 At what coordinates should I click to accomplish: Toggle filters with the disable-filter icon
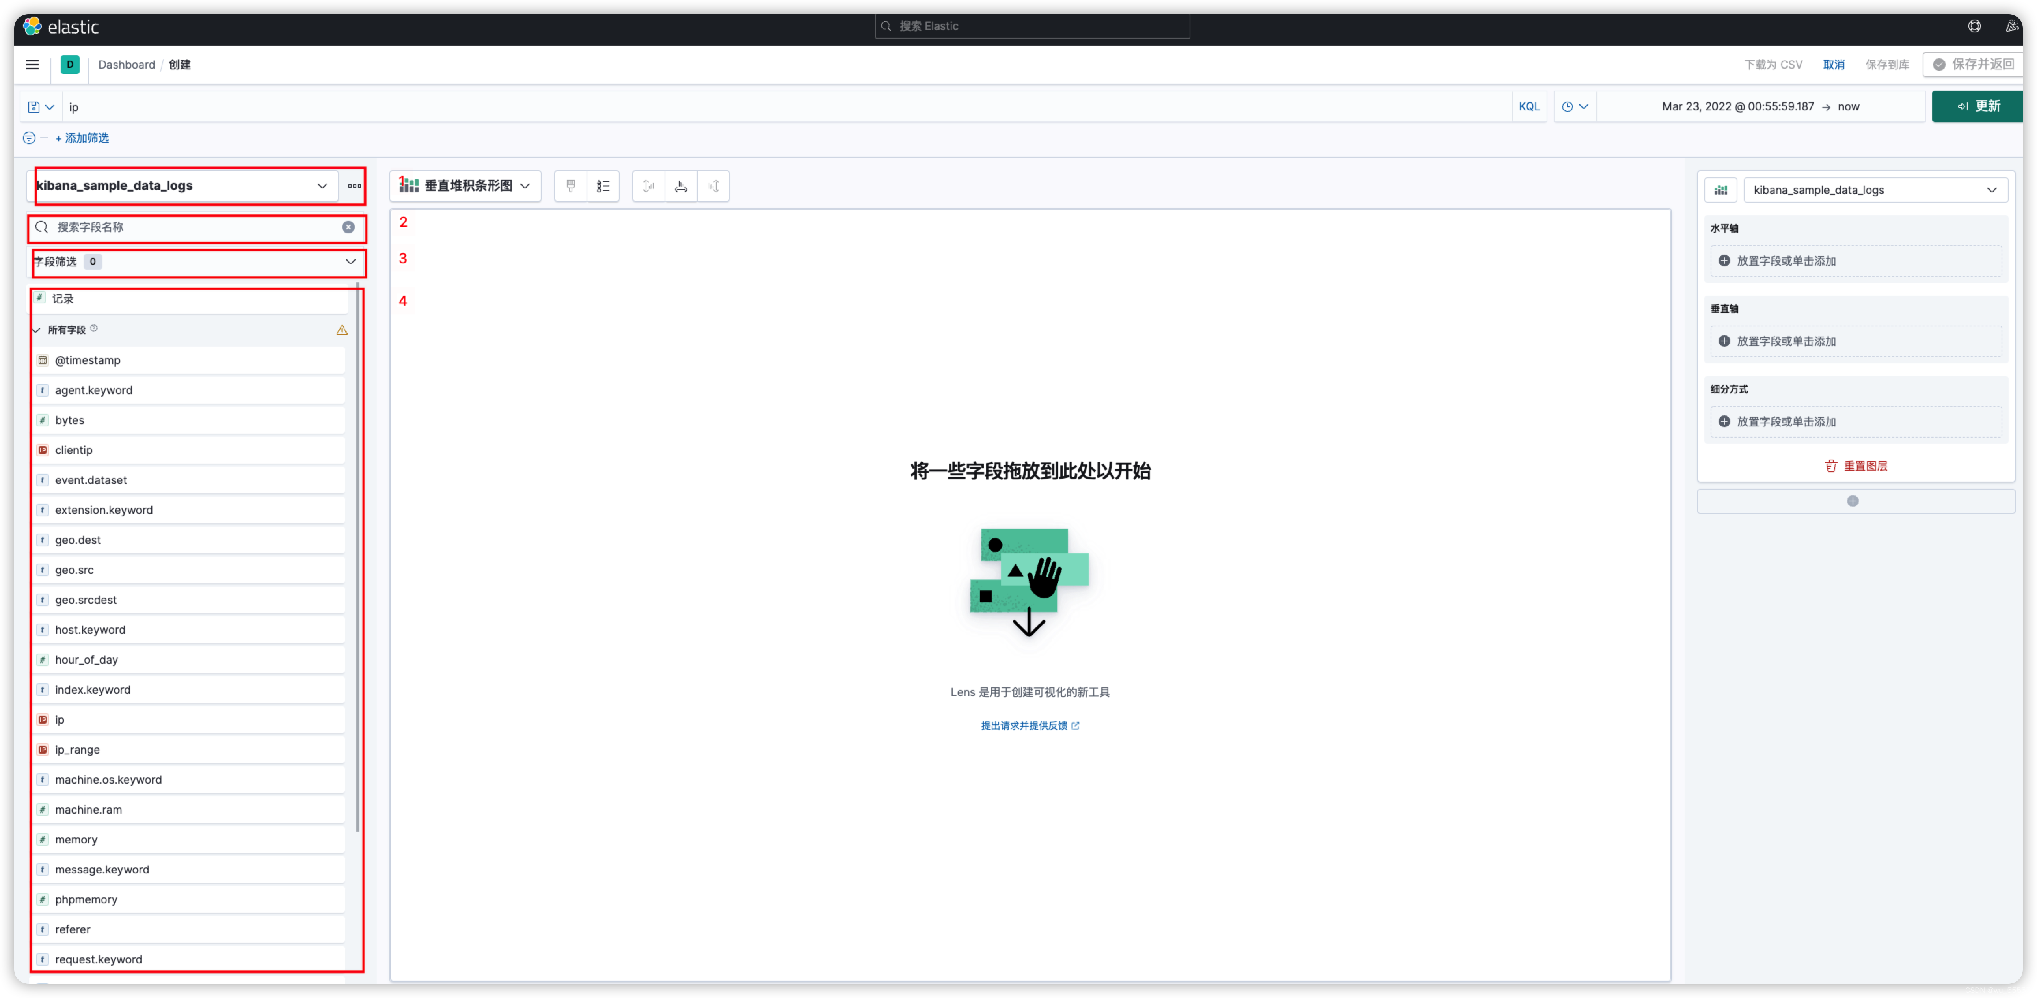pyautogui.click(x=28, y=138)
